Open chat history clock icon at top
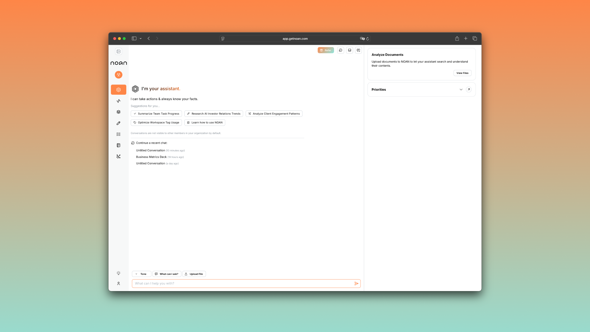 (x=340, y=50)
